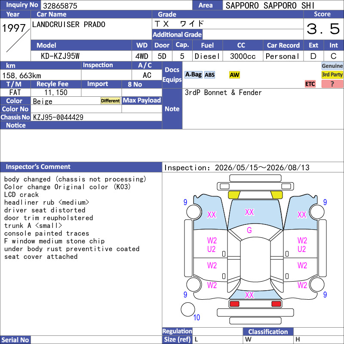Click the Classification header

coord(268,332)
